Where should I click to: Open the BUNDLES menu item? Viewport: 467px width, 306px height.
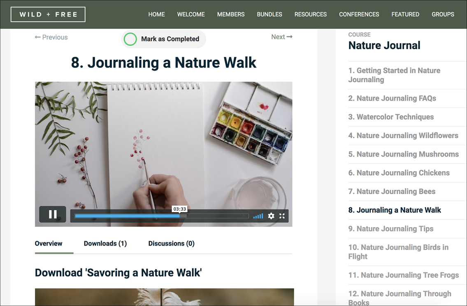point(270,14)
